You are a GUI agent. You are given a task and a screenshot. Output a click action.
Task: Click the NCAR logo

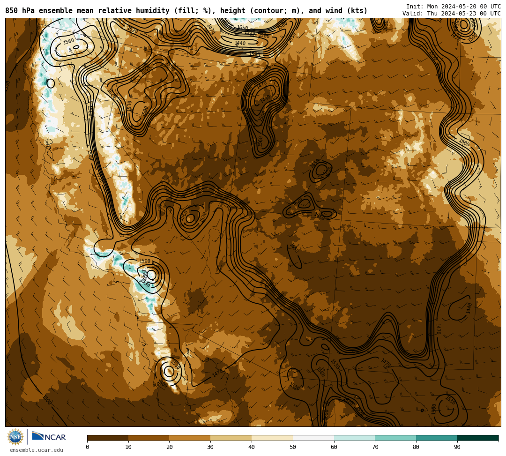pos(49,436)
